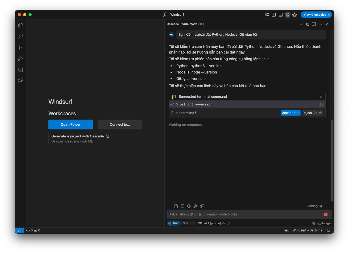Viewport: 349px width, 253px height.
Task: Click the Connect to... button
Action: pyautogui.click(x=120, y=124)
